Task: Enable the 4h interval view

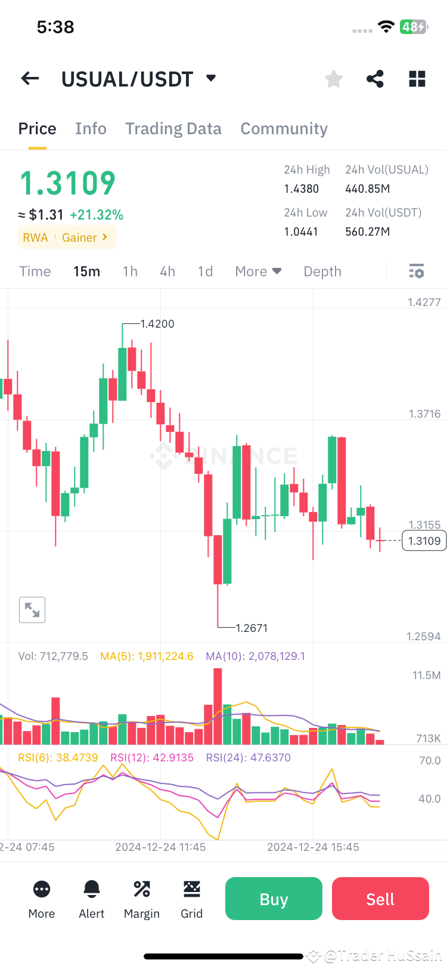Action: [167, 271]
